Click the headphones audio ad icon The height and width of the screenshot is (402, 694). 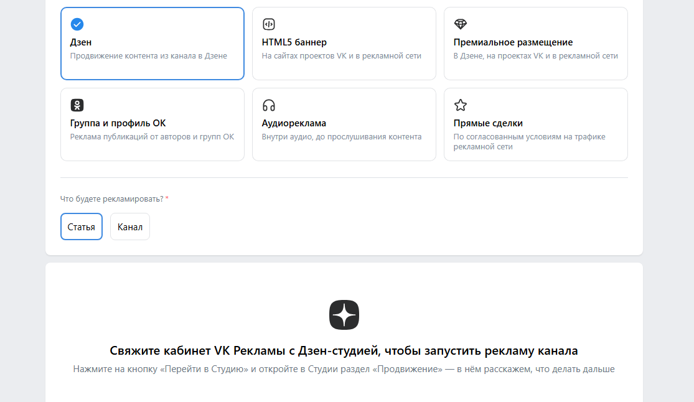click(269, 105)
